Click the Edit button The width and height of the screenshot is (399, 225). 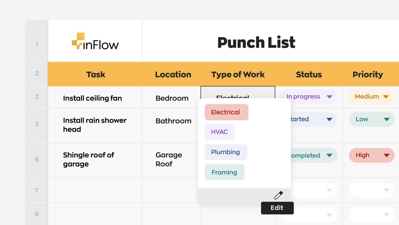point(277,208)
